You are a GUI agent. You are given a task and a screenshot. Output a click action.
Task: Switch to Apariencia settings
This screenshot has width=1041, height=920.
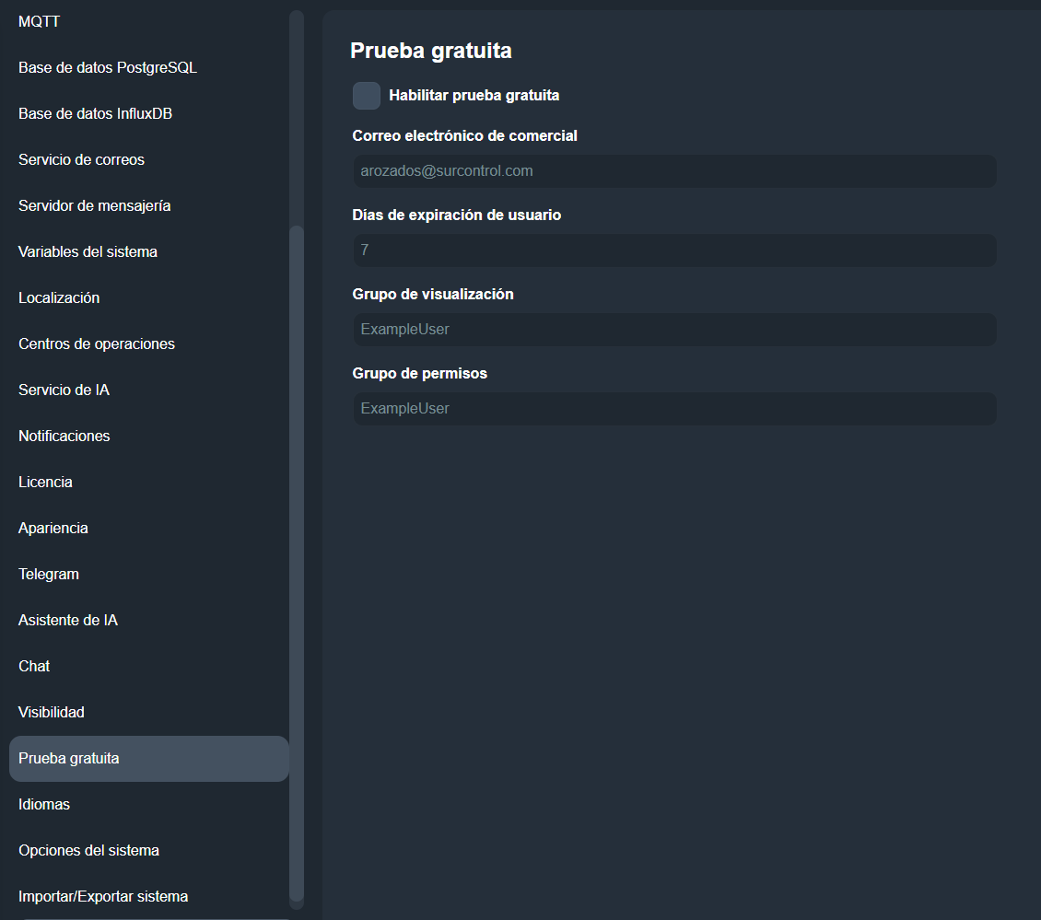(x=53, y=528)
